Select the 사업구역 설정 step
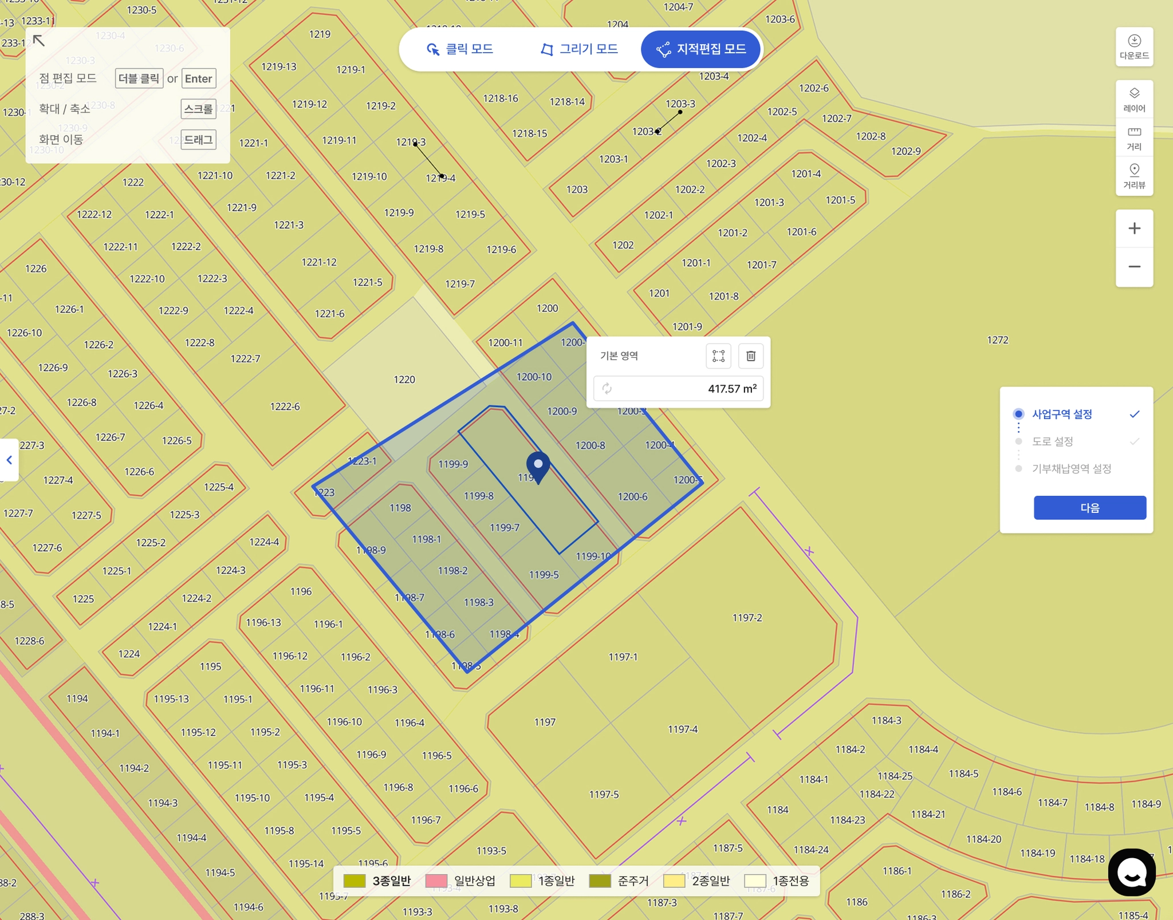Screen dimensions: 1173x920 coord(1061,414)
